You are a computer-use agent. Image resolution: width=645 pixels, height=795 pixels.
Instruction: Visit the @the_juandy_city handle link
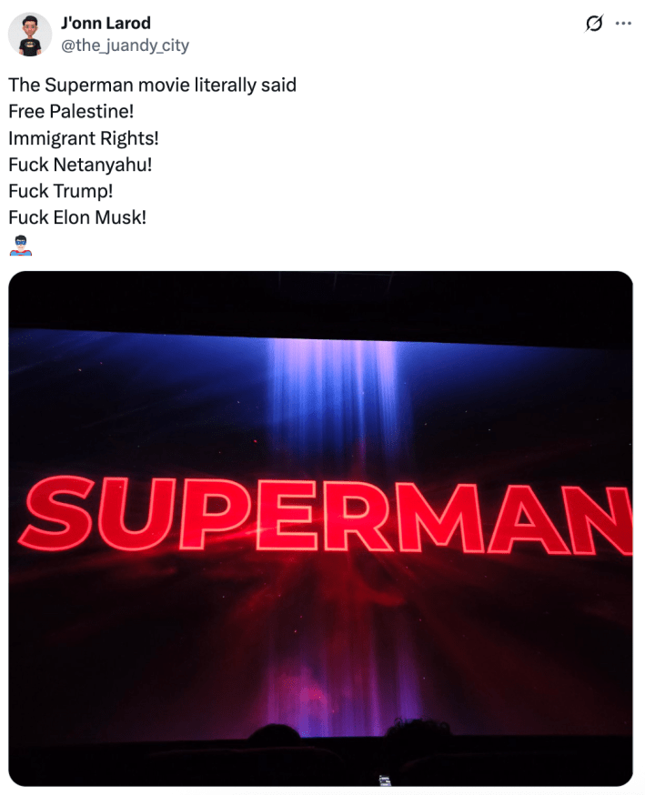tap(125, 45)
